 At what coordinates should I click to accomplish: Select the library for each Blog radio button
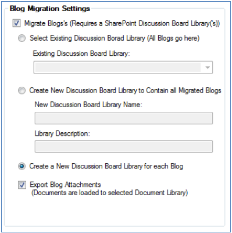(22, 167)
